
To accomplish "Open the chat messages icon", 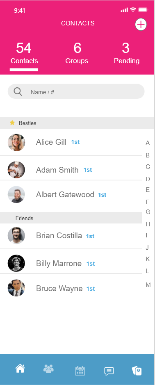I will coord(109,371).
